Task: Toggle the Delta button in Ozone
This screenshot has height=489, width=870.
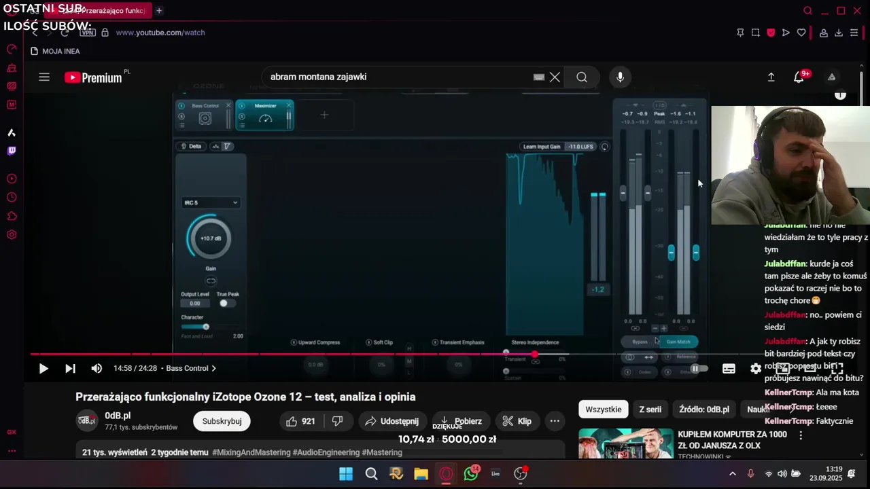Action: 191,146
